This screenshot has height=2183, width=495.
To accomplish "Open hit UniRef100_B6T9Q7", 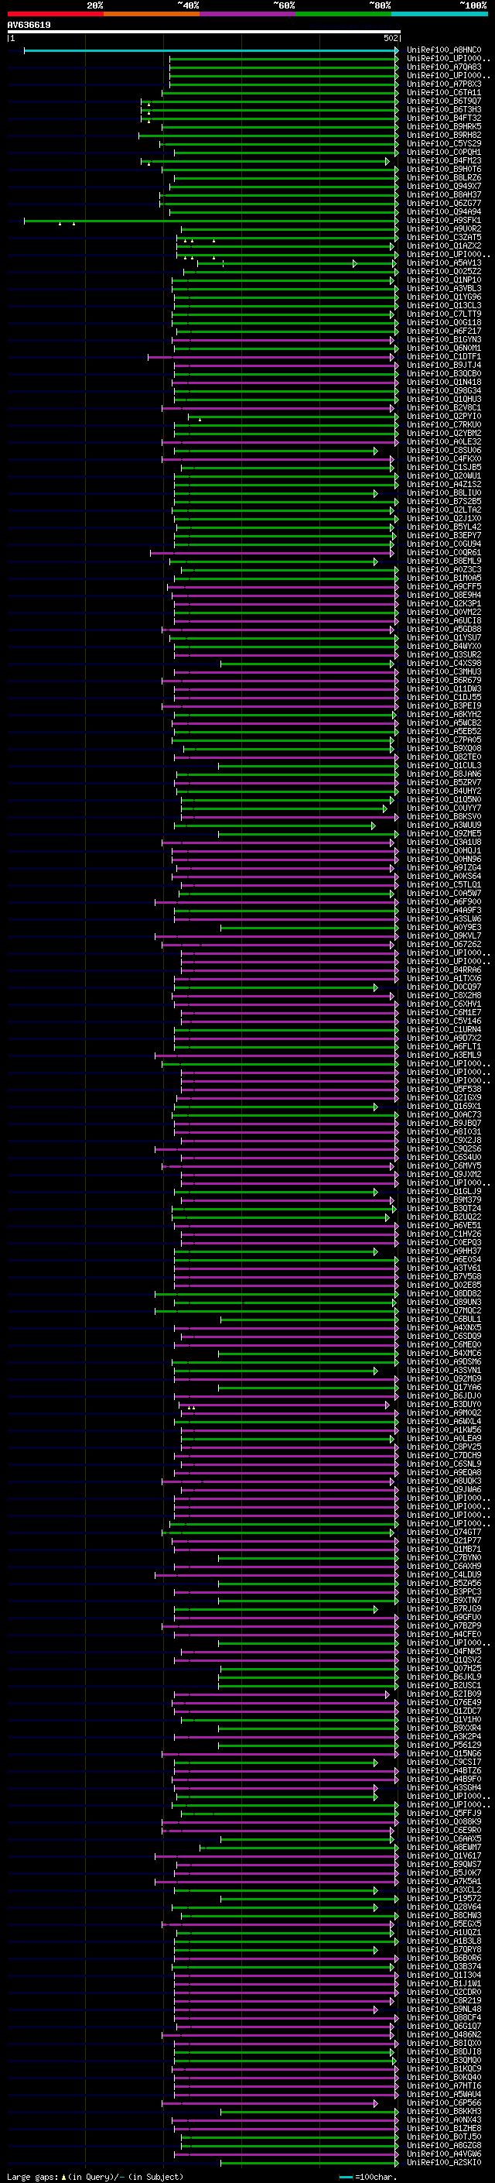I will 443,101.
